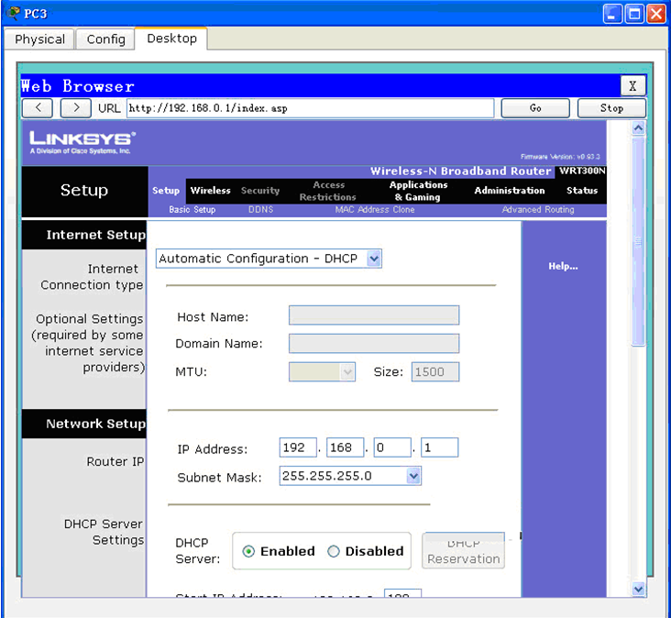
Task: Open the Subnet Mask dropdown
Action: [350, 476]
